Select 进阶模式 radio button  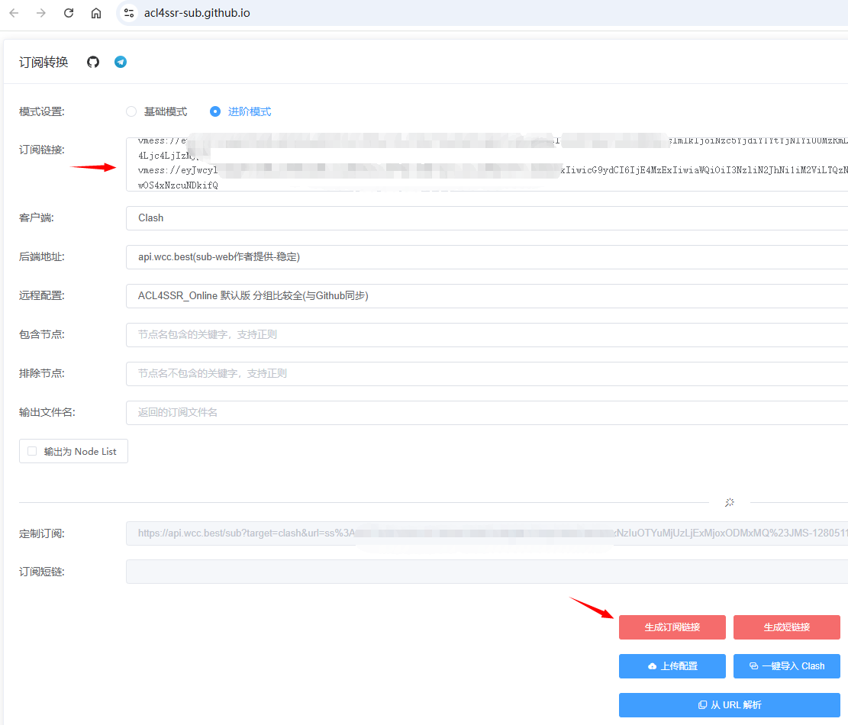[x=215, y=111]
